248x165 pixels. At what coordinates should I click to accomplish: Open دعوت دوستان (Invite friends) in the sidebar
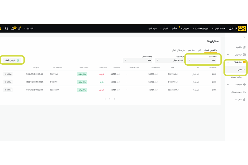point(236,92)
